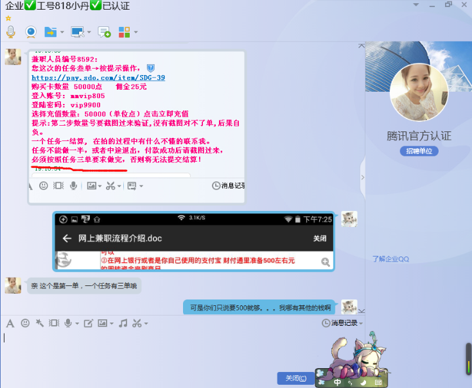Click the 腾讯官方认证 name text
The height and width of the screenshot is (388, 472).
click(419, 136)
